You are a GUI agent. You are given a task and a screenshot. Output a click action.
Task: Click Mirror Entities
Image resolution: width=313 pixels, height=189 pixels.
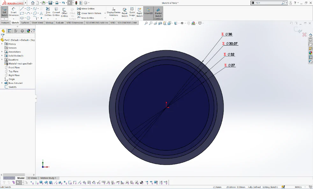(x=86, y=9)
